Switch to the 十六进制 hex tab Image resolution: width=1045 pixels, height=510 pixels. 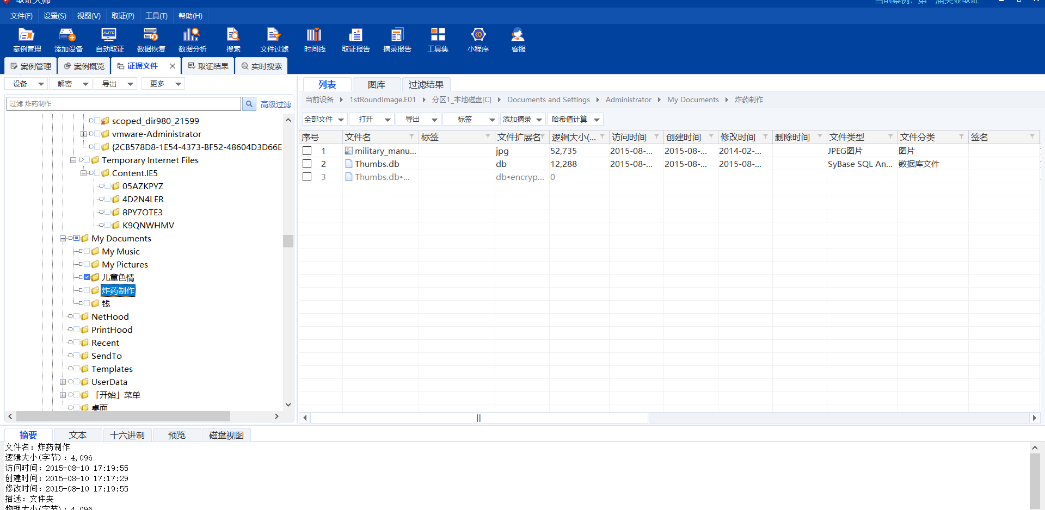pos(127,435)
